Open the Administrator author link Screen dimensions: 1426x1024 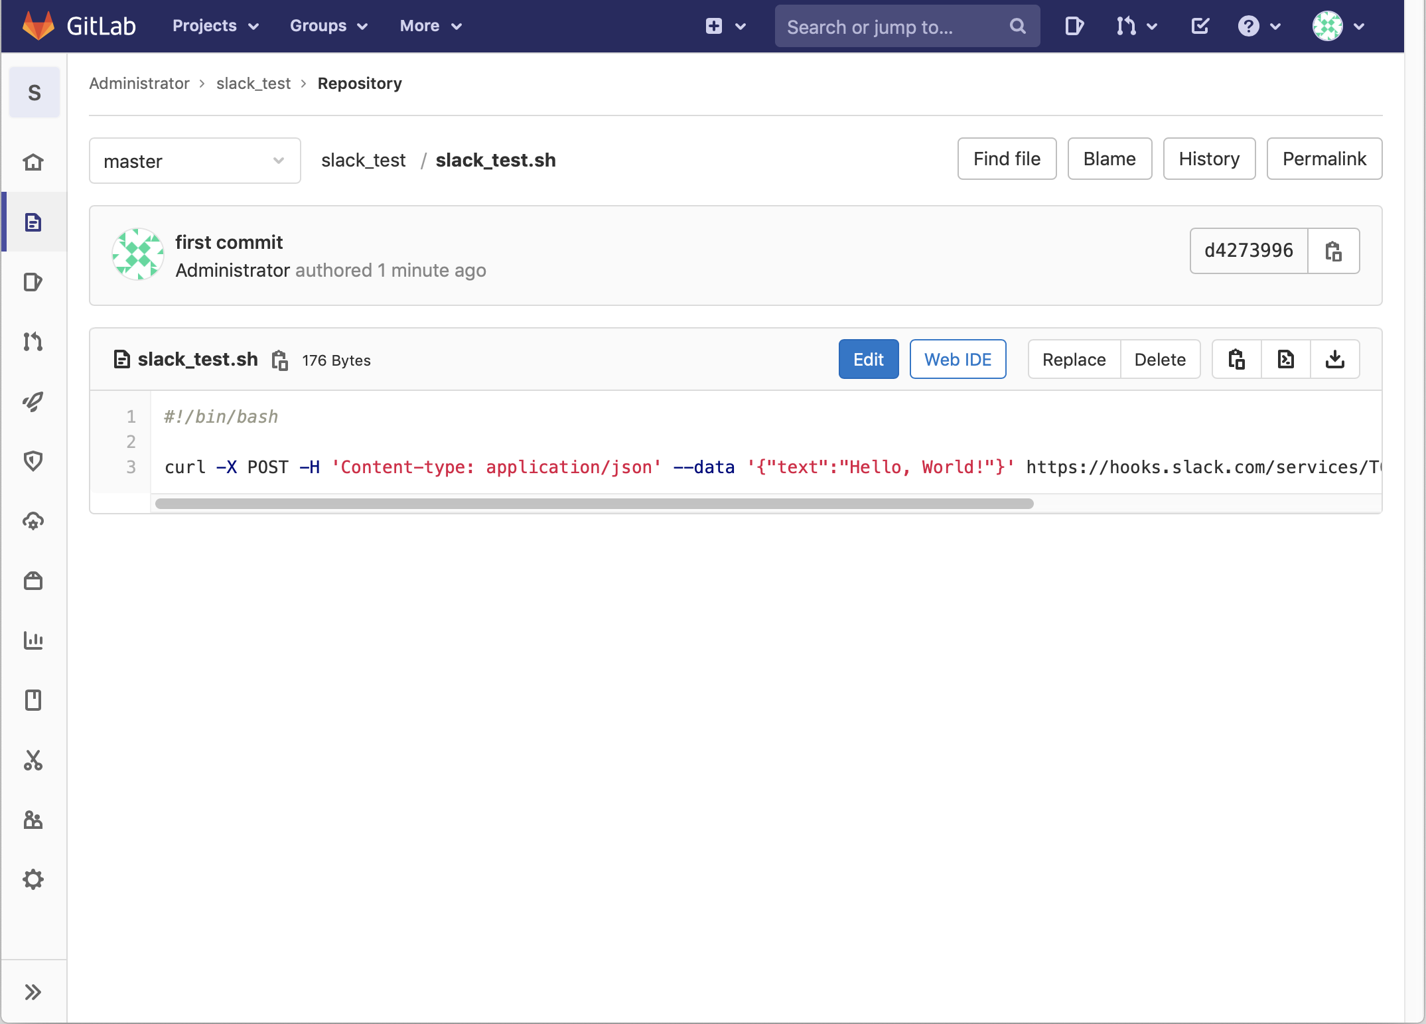point(233,270)
